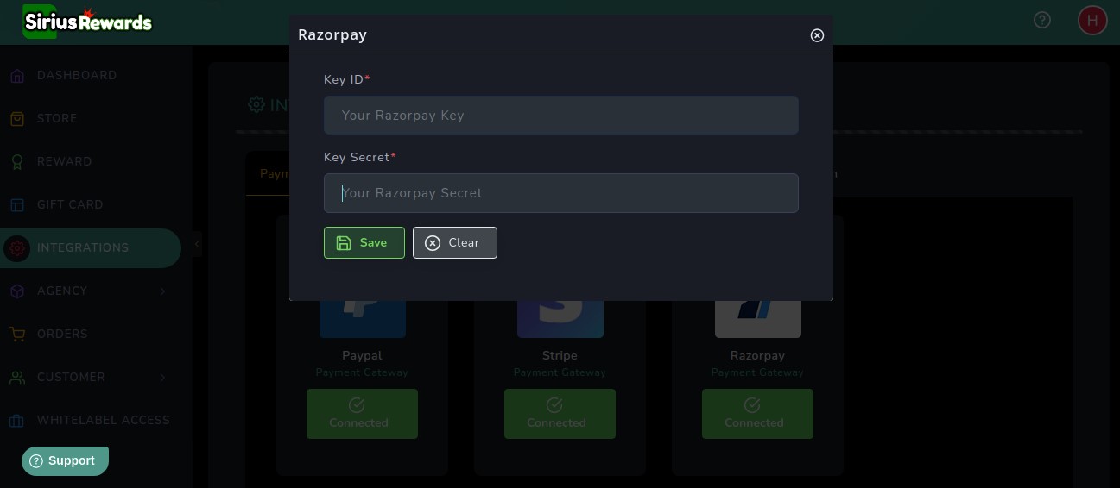Open help question mark icon
The height and width of the screenshot is (488, 1120).
tap(1042, 20)
